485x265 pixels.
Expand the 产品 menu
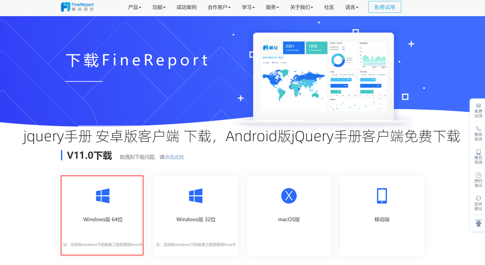pos(135,7)
